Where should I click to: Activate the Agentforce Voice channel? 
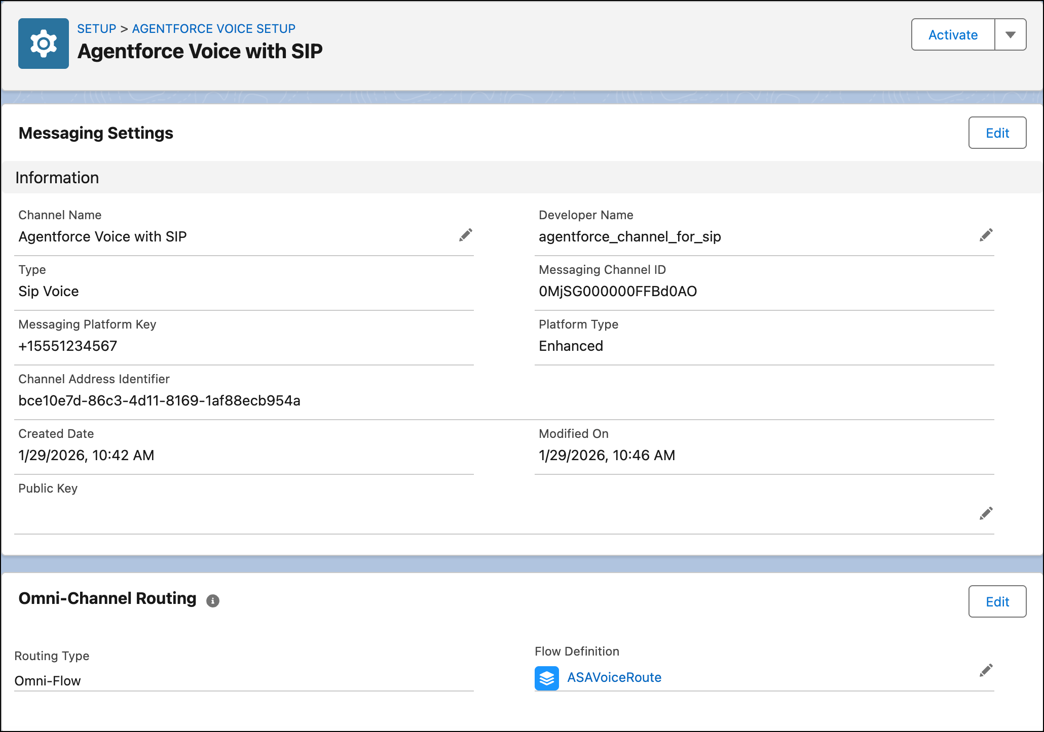click(953, 34)
